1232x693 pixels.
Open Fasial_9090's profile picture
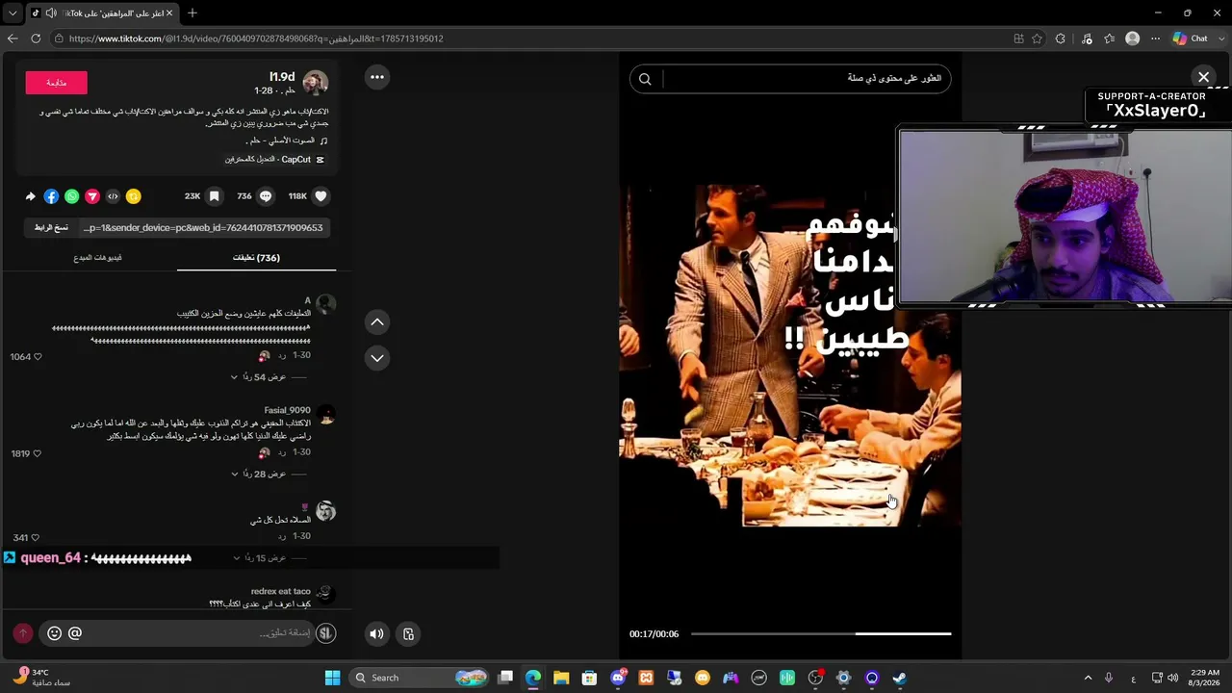326,416
